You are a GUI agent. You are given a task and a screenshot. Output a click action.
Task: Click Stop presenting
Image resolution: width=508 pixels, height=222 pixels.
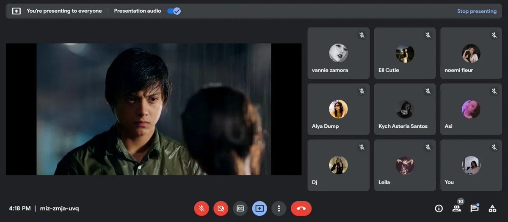coord(477,11)
